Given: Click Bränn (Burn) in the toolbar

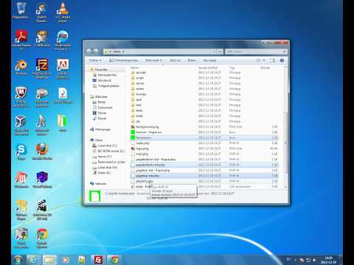Looking at the screenshot, I should (192, 60).
